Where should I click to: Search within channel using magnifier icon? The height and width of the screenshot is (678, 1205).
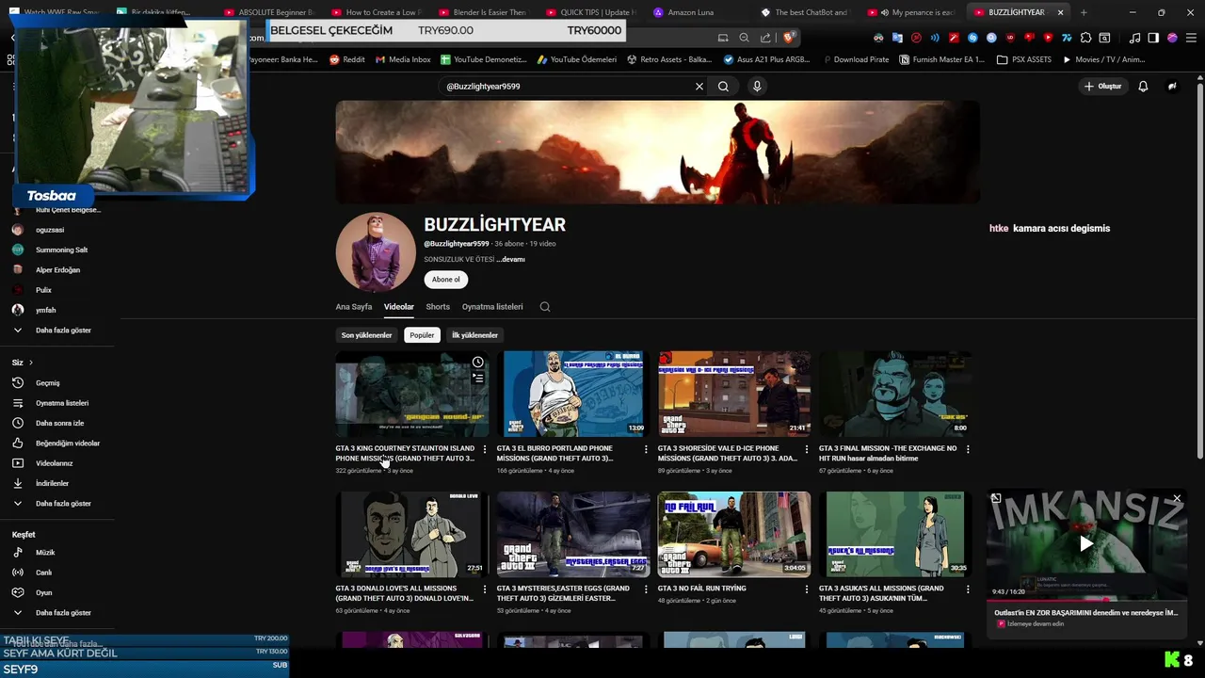coord(544,306)
